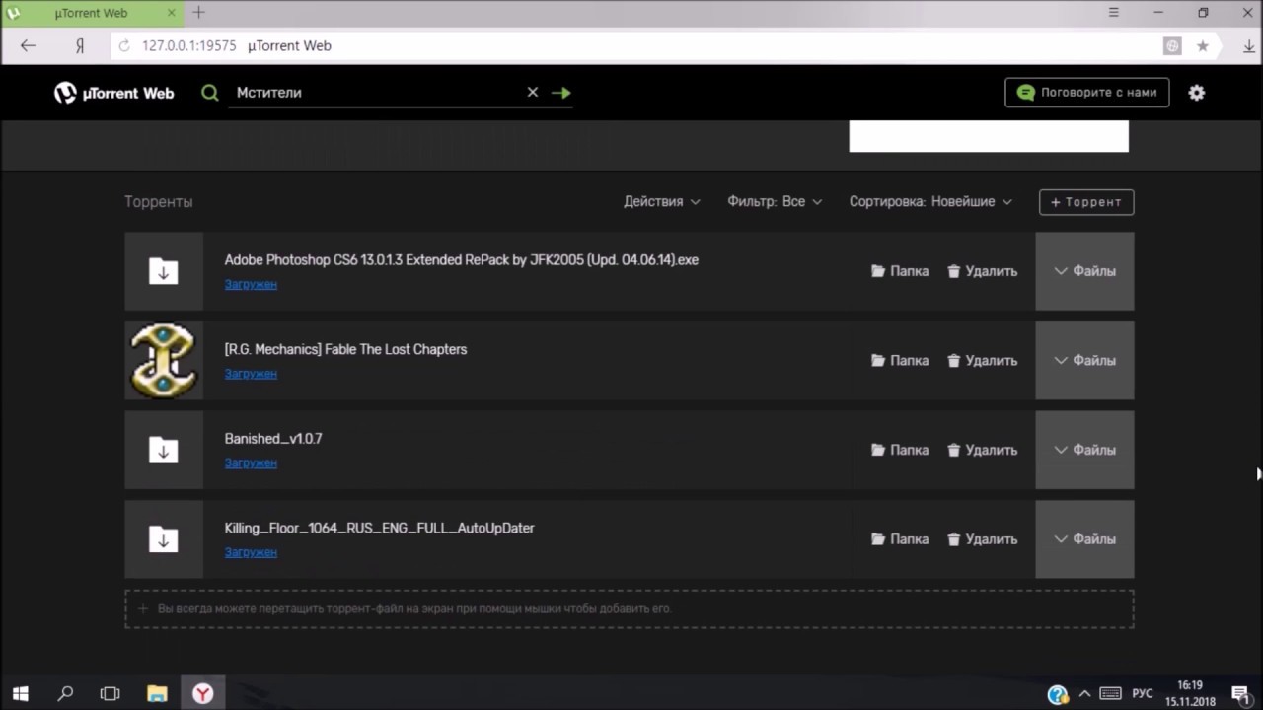The height and width of the screenshot is (710, 1263).
Task: Open the Windows Start menu
Action: 20,694
